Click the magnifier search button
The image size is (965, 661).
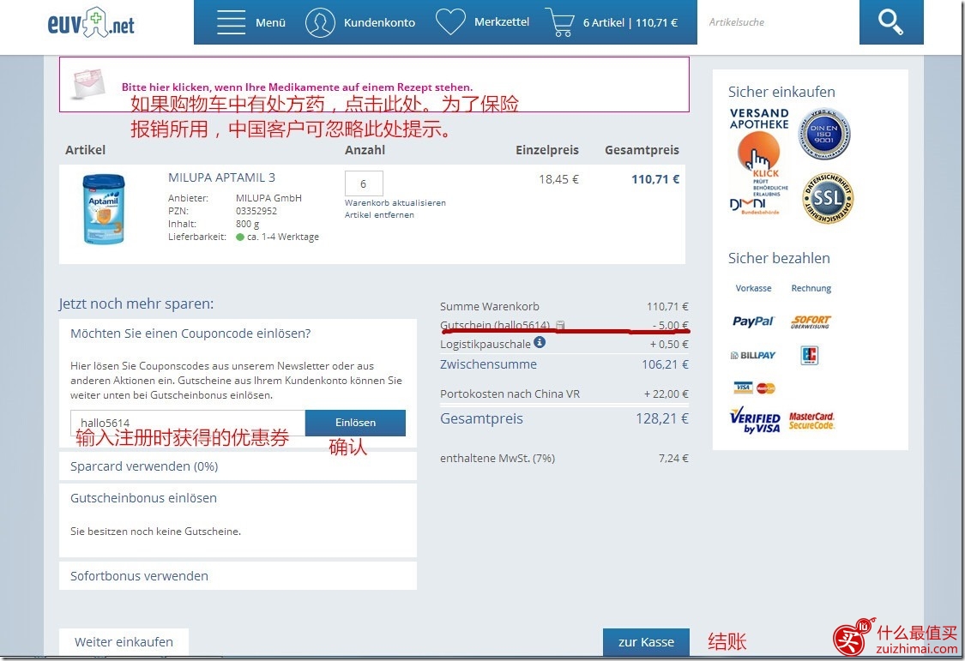[891, 22]
